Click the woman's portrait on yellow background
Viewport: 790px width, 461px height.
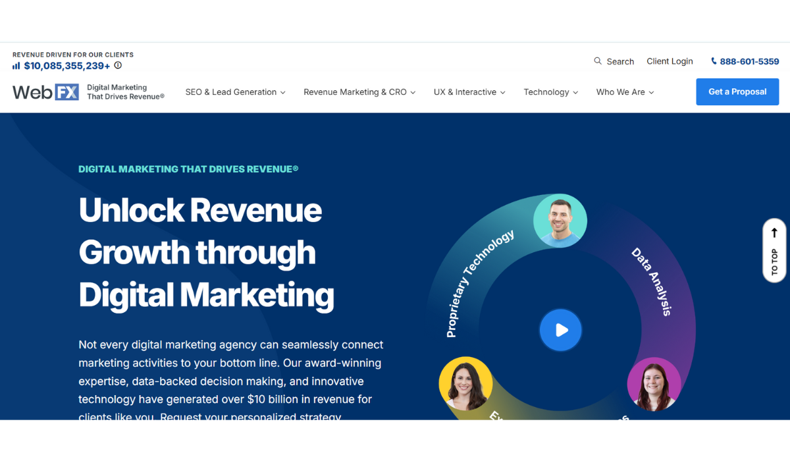465,384
